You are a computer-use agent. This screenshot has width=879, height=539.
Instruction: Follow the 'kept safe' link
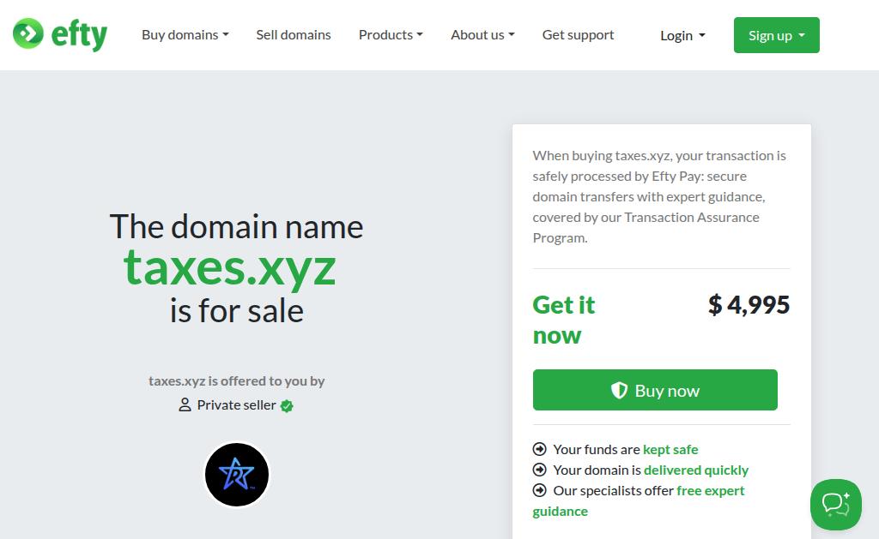pos(670,449)
